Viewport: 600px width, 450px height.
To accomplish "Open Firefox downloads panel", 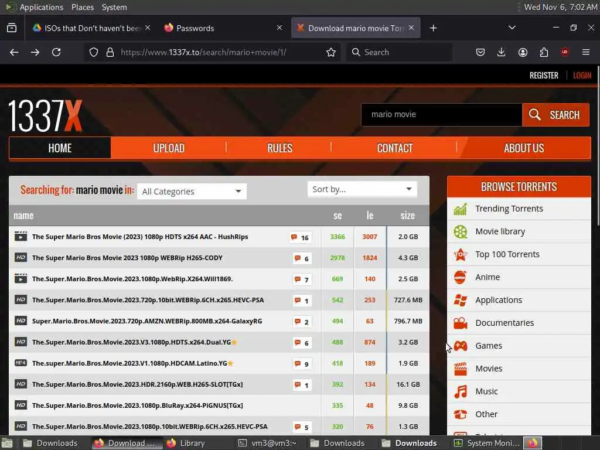I will 502,52.
